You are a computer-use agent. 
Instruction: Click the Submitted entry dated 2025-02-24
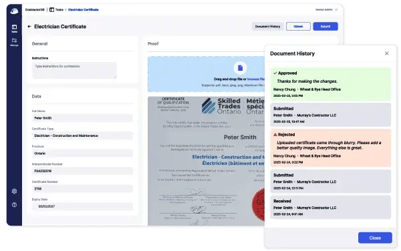click(x=331, y=182)
